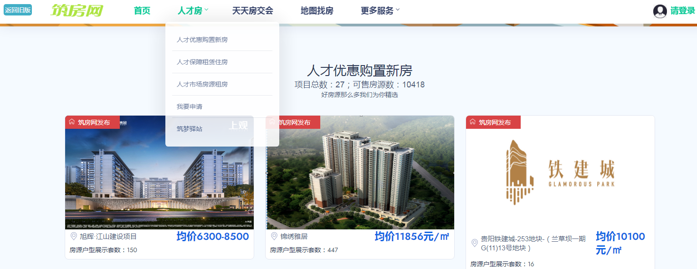Click house icon on 铁建城 筑房网发布 badge
697x269 pixels.
[x=472, y=122]
